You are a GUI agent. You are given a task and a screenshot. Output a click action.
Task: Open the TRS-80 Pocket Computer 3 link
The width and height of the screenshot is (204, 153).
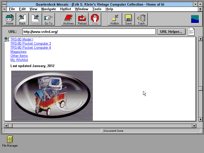(x=31, y=43)
